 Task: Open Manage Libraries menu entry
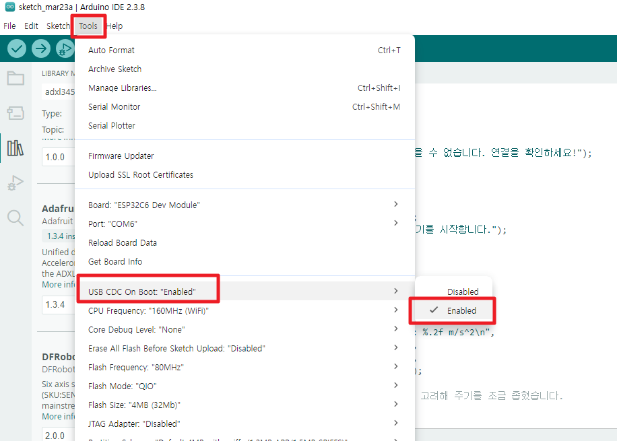245,88
